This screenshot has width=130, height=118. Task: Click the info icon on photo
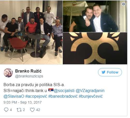pos(124,4)
